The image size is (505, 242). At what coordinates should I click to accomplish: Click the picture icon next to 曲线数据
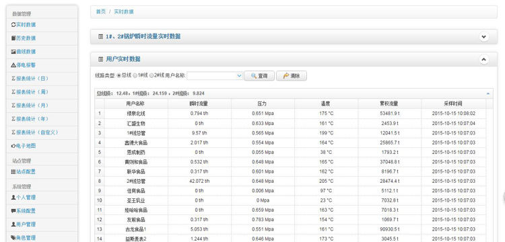[x=13, y=52]
